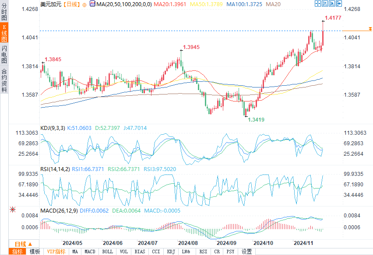Image resolution: width=373 pixels, height=255 pixels.
Task: Click the 2024/10 date axis label
Action: tap(263, 243)
